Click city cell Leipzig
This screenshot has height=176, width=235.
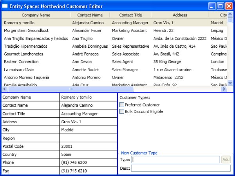[217, 31]
